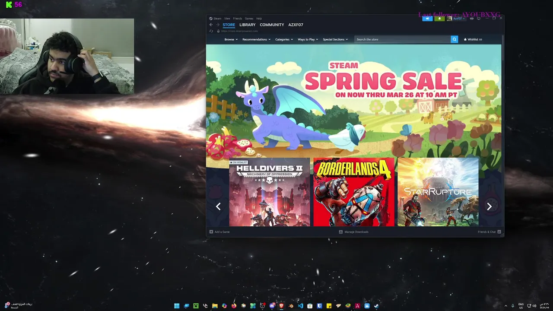Open Task View on taskbar
The width and height of the screenshot is (553, 311).
point(186,306)
